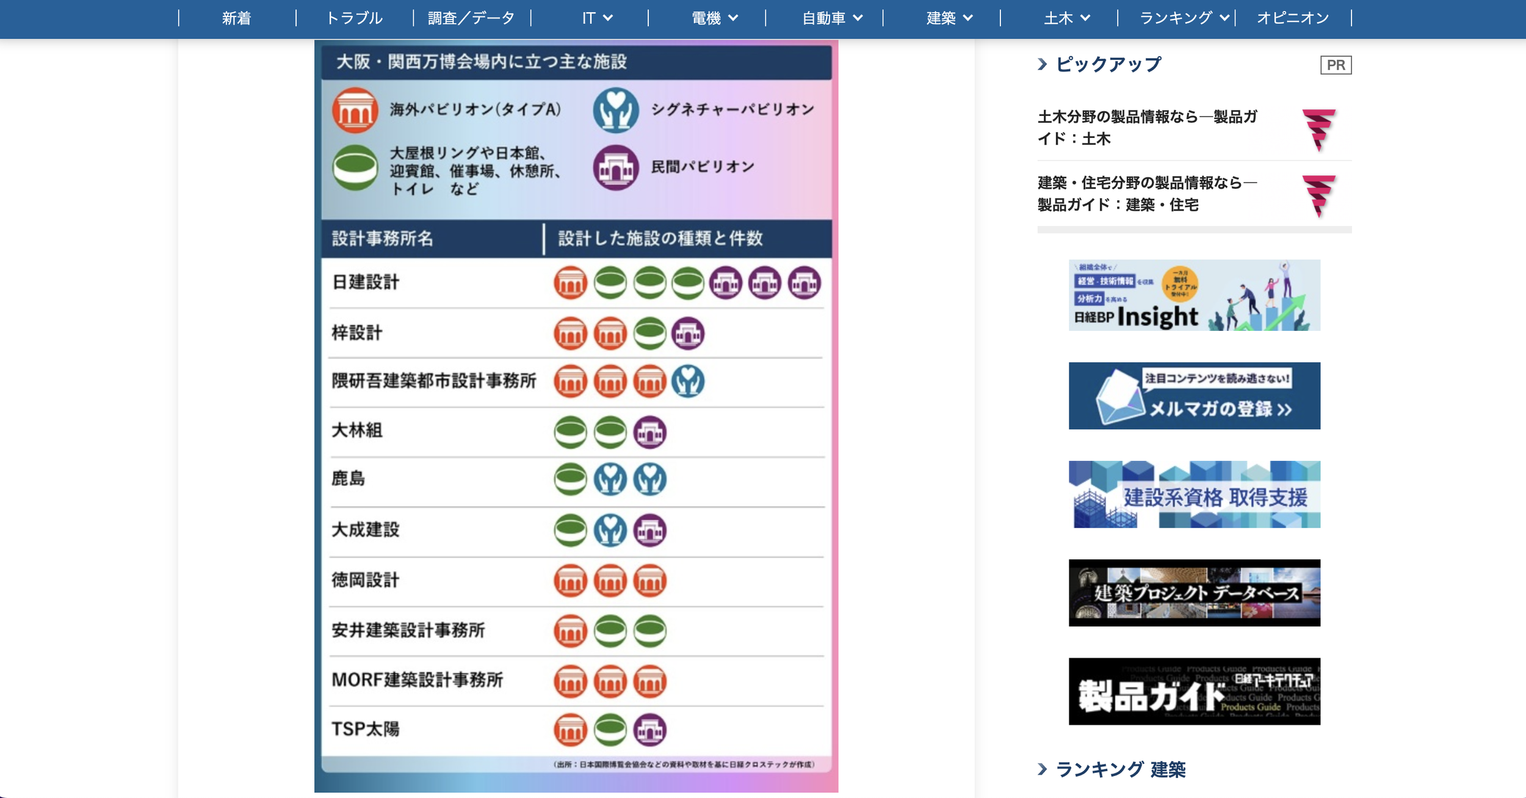Click the 隈研吾建築都市設計事務所 firm name
The image size is (1526, 798).
coord(434,381)
